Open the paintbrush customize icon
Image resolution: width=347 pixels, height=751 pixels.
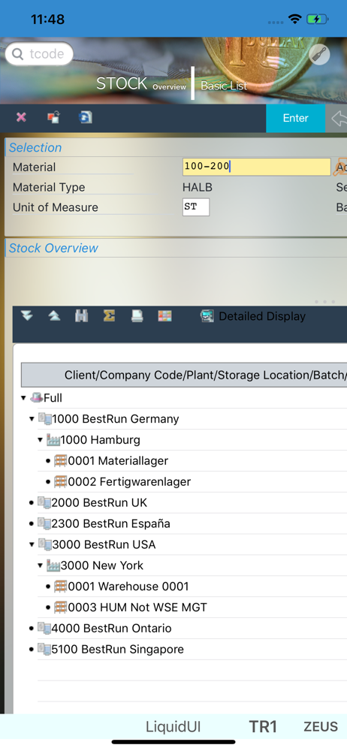[x=319, y=55]
